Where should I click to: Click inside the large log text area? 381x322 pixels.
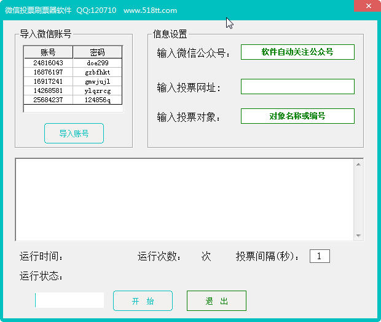[184, 199]
